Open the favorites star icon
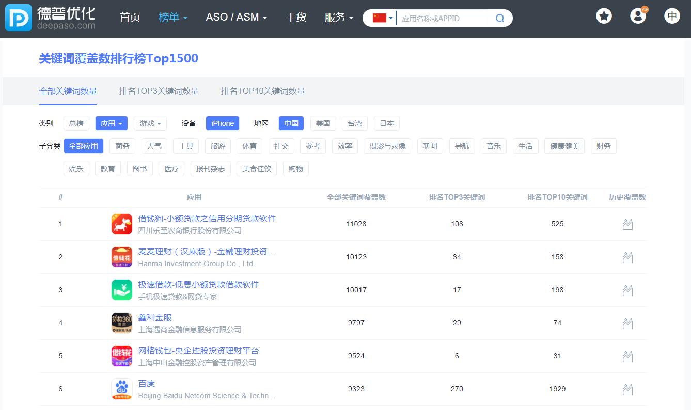Screen dimensions: 691x410 604,16
